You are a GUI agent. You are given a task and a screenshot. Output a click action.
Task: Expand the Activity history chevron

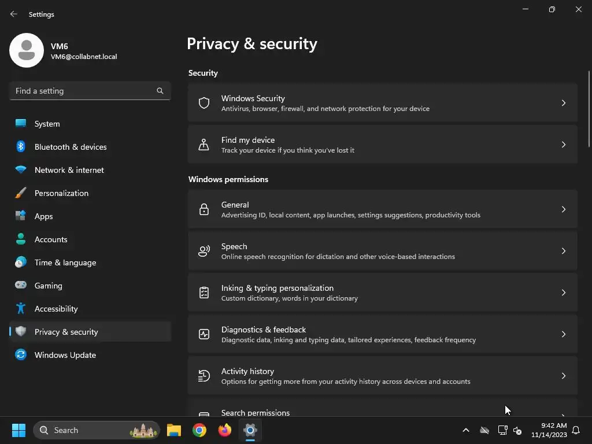click(x=564, y=376)
